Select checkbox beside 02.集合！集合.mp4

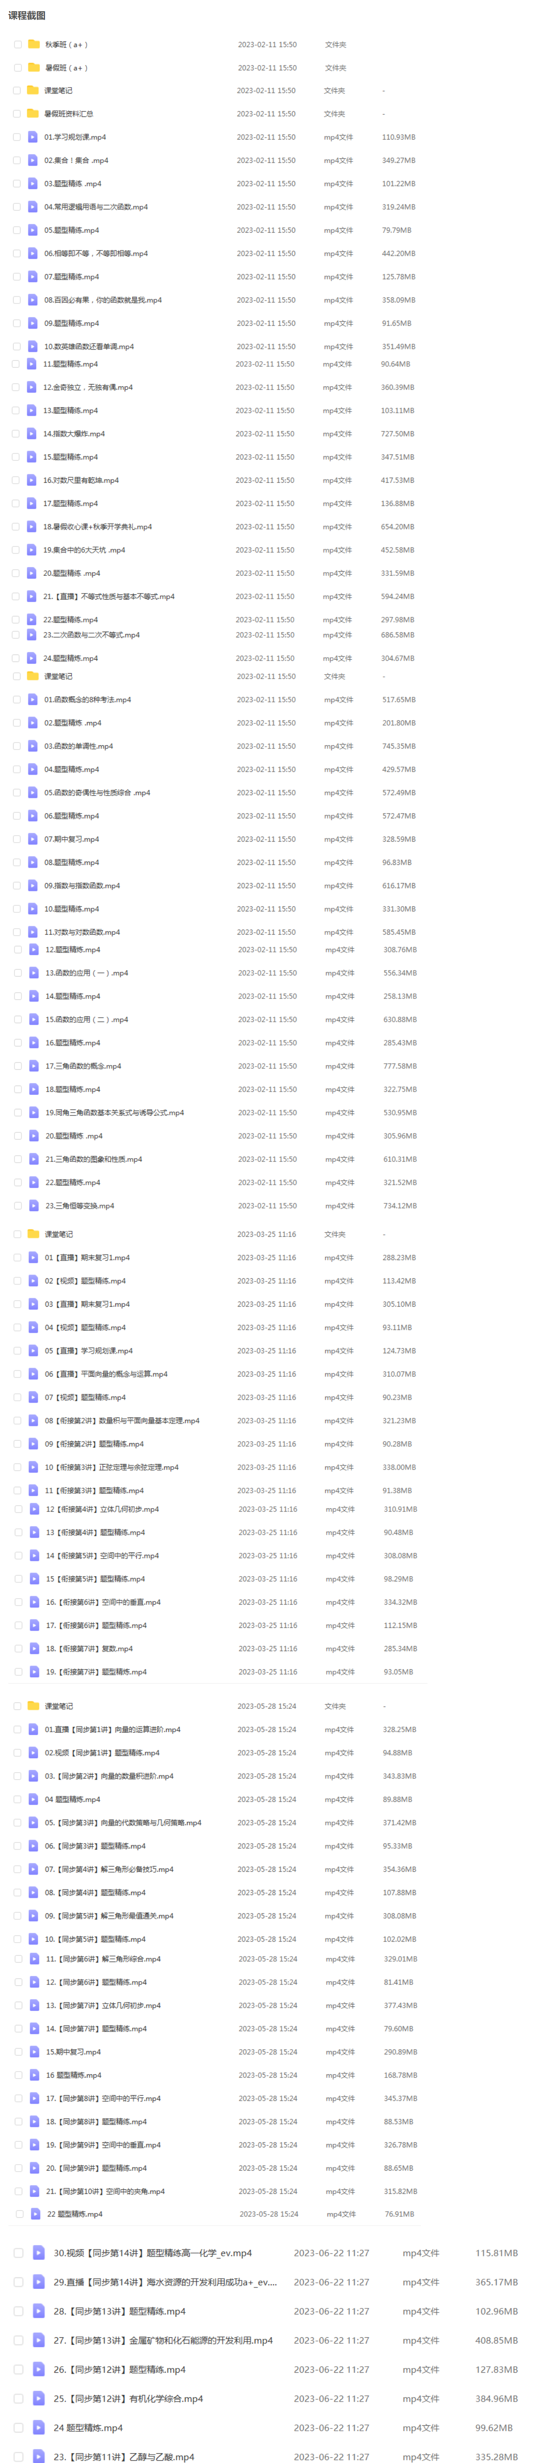(16, 161)
